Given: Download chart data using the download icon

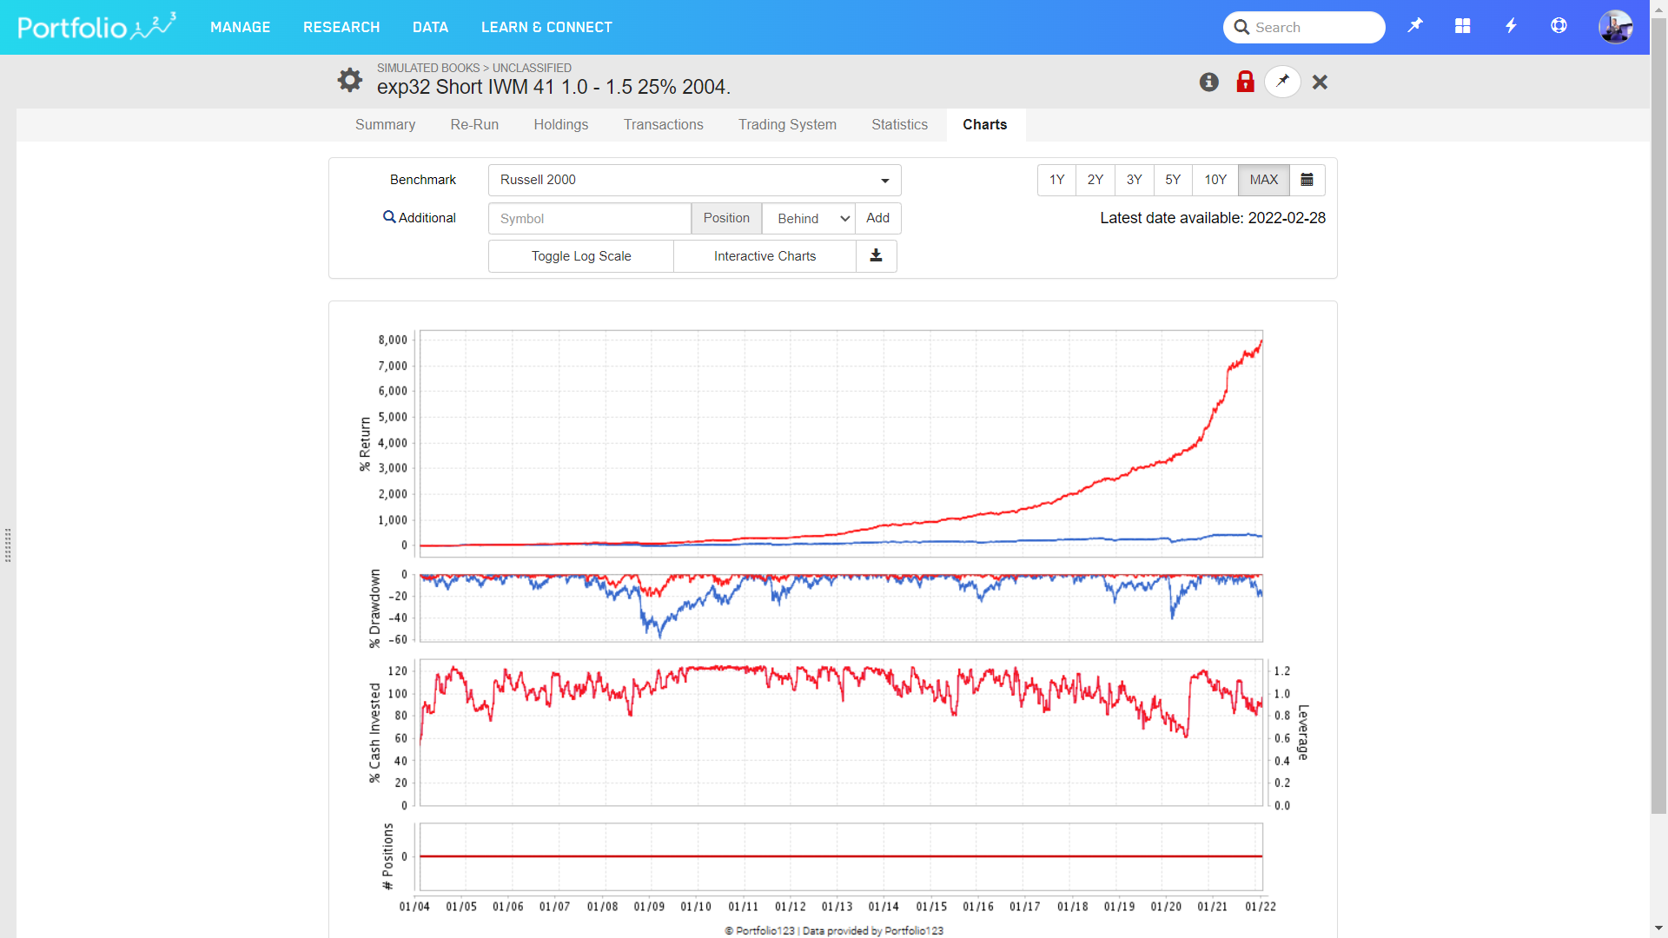Looking at the screenshot, I should [876, 255].
